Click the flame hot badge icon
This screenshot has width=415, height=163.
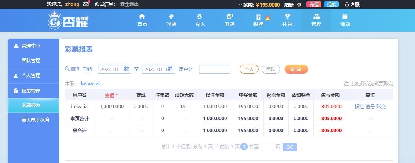tap(267, 17)
